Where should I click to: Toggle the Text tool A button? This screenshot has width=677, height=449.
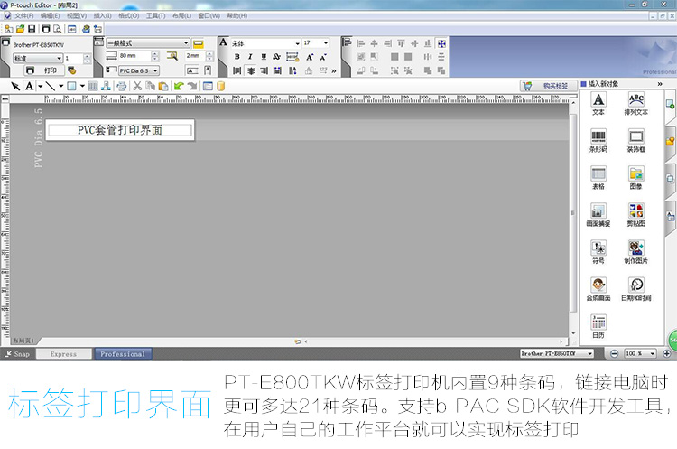30,86
